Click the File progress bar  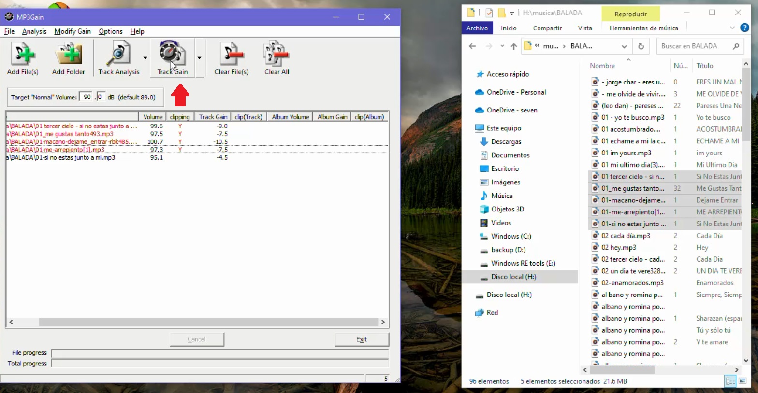pyautogui.click(x=220, y=353)
